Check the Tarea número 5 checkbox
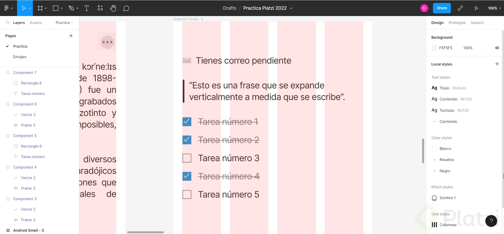The height and width of the screenshot is (234, 504). (x=187, y=195)
